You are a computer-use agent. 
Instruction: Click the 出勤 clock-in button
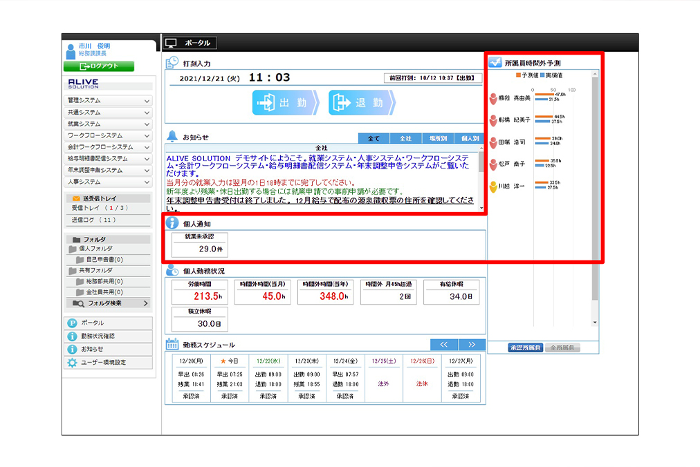pos(284,103)
